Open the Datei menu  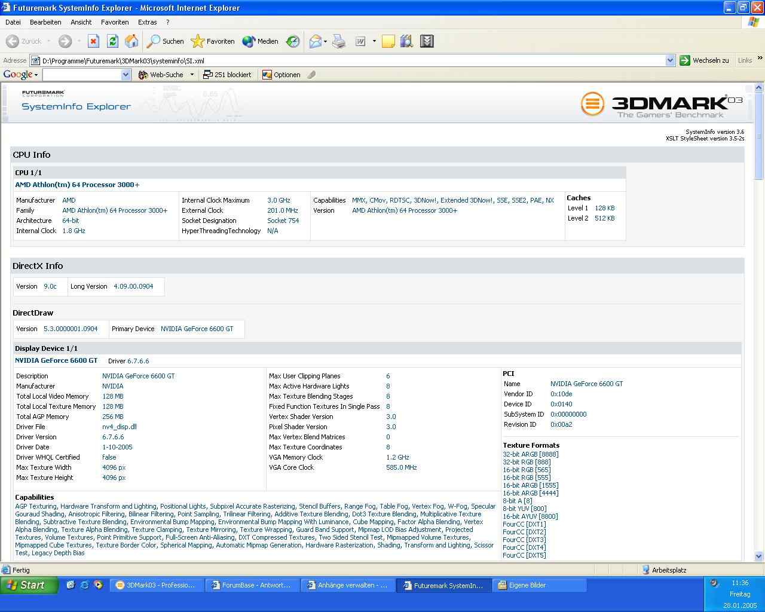[x=13, y=22]
